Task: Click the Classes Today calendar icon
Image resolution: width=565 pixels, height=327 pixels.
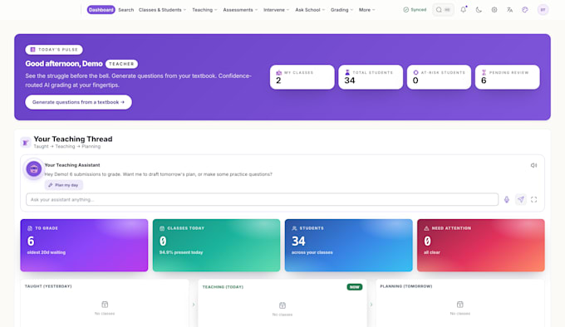Action: [x=162, y=228]
